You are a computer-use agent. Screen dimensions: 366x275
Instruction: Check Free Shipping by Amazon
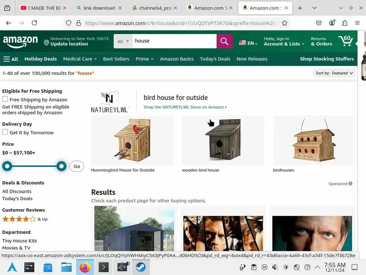[x=5, y=99]
